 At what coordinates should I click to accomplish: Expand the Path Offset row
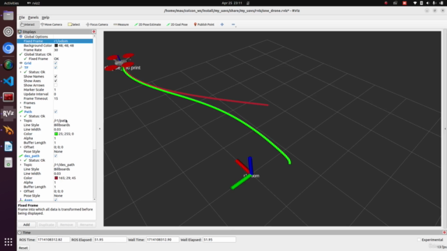click(20, 147)
